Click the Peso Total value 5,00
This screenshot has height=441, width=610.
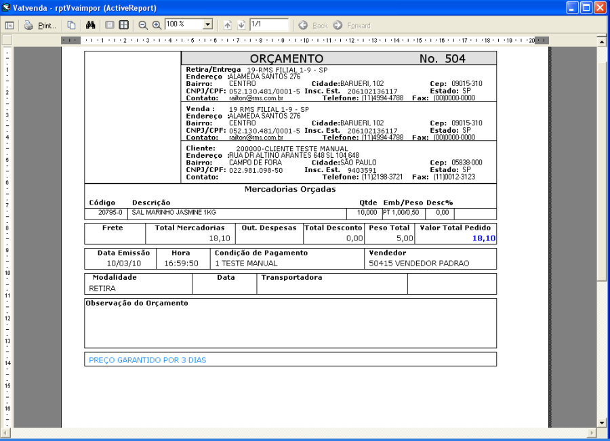coord(405,238)
